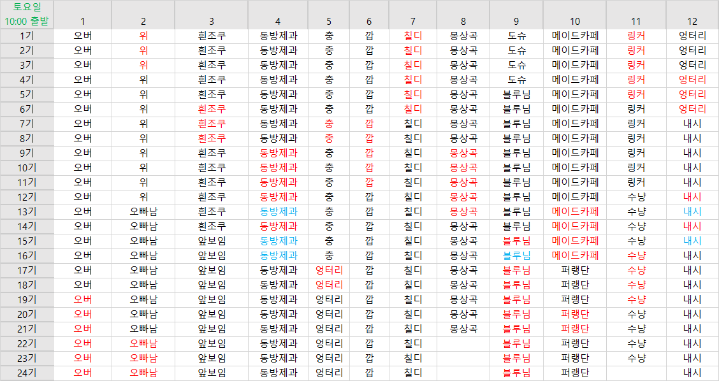
Task: Select row header 13기
Action: (x=27, y=212)
